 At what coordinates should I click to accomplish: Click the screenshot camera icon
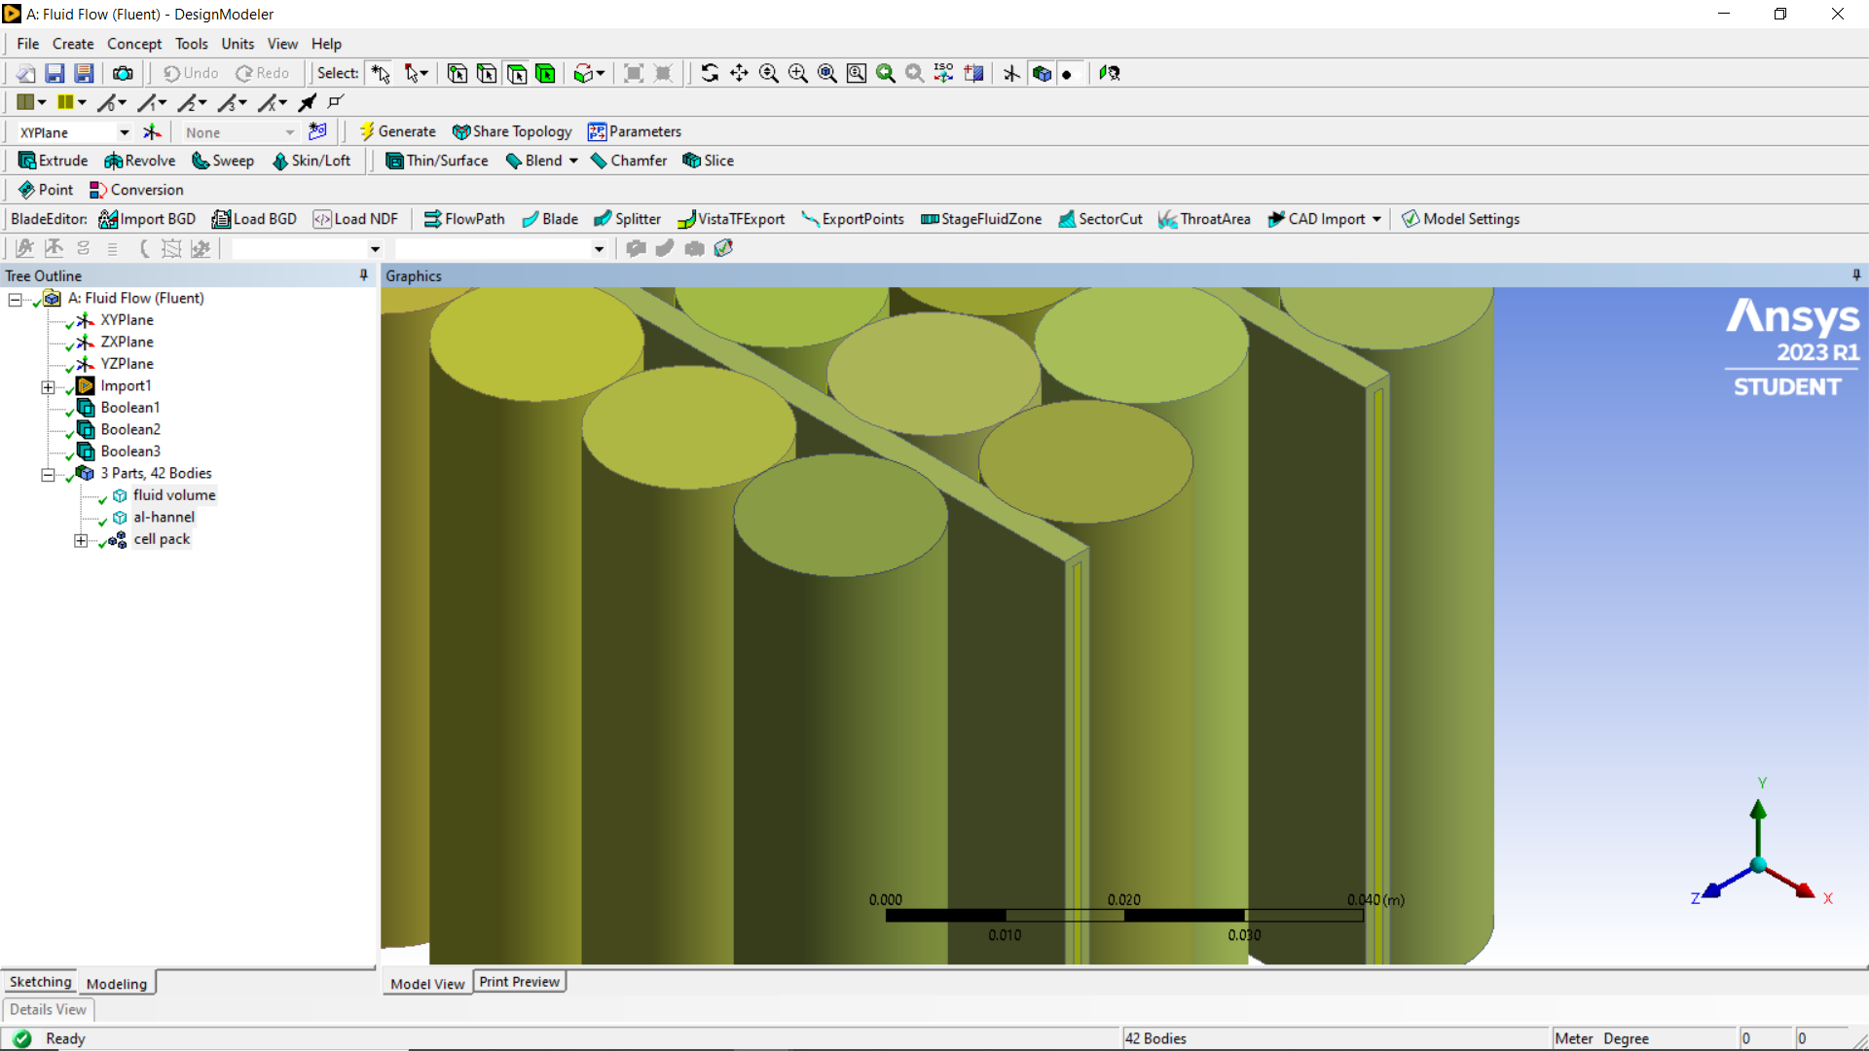click(x=123, y=73)
